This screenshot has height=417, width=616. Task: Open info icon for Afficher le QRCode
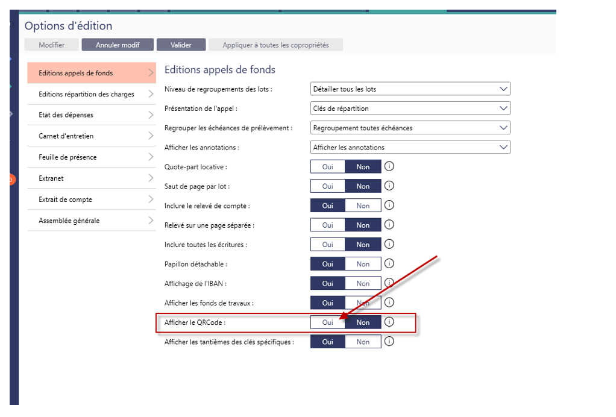point(389,322)
